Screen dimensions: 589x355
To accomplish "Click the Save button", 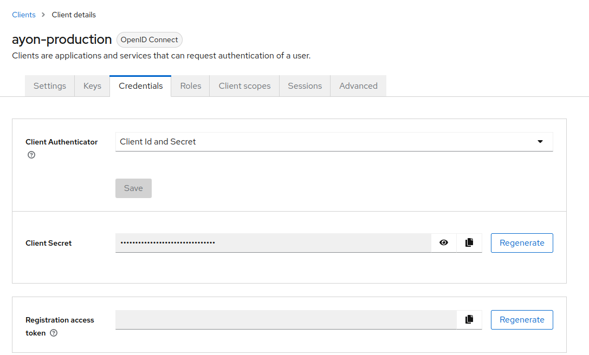I will click(x=133, y=188).
